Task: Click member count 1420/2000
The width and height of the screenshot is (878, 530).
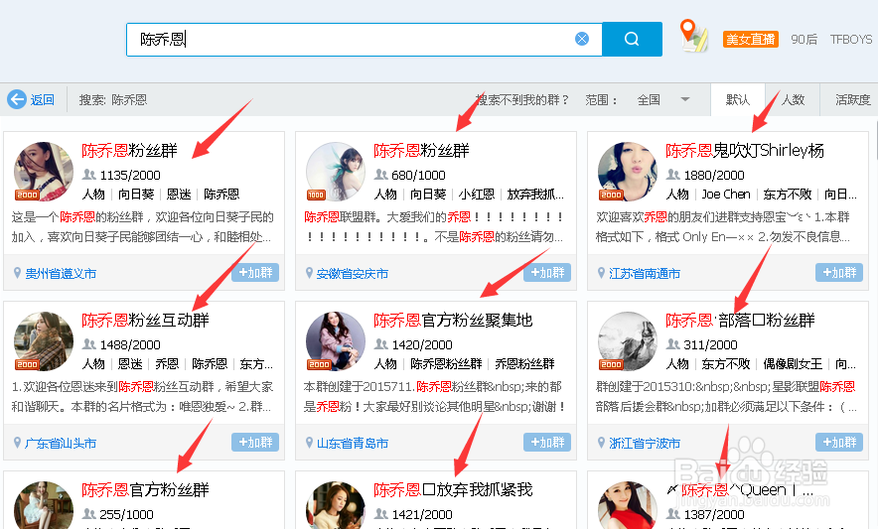Action: pyautogui.click(x=422, y=344)
